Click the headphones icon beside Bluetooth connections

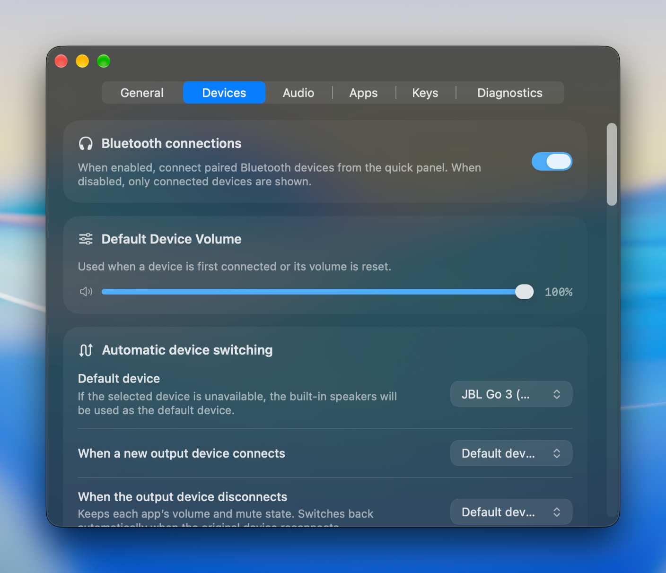(86, 144)
